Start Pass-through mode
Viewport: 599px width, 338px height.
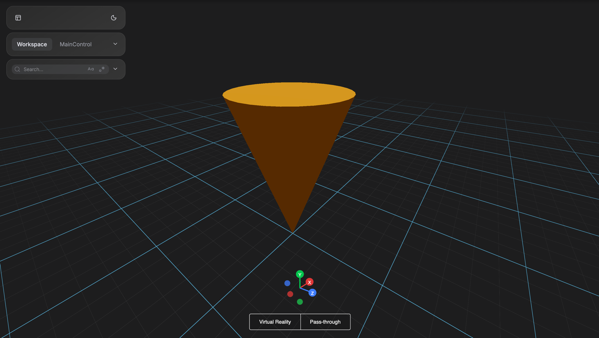(x=325, y=322)
